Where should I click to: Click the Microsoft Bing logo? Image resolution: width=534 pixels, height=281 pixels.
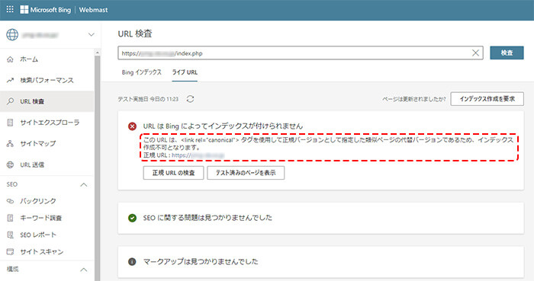45,10
